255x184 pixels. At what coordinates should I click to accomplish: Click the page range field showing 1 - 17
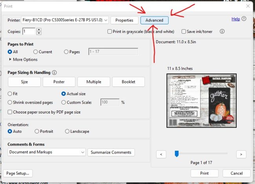coord(113,52)
